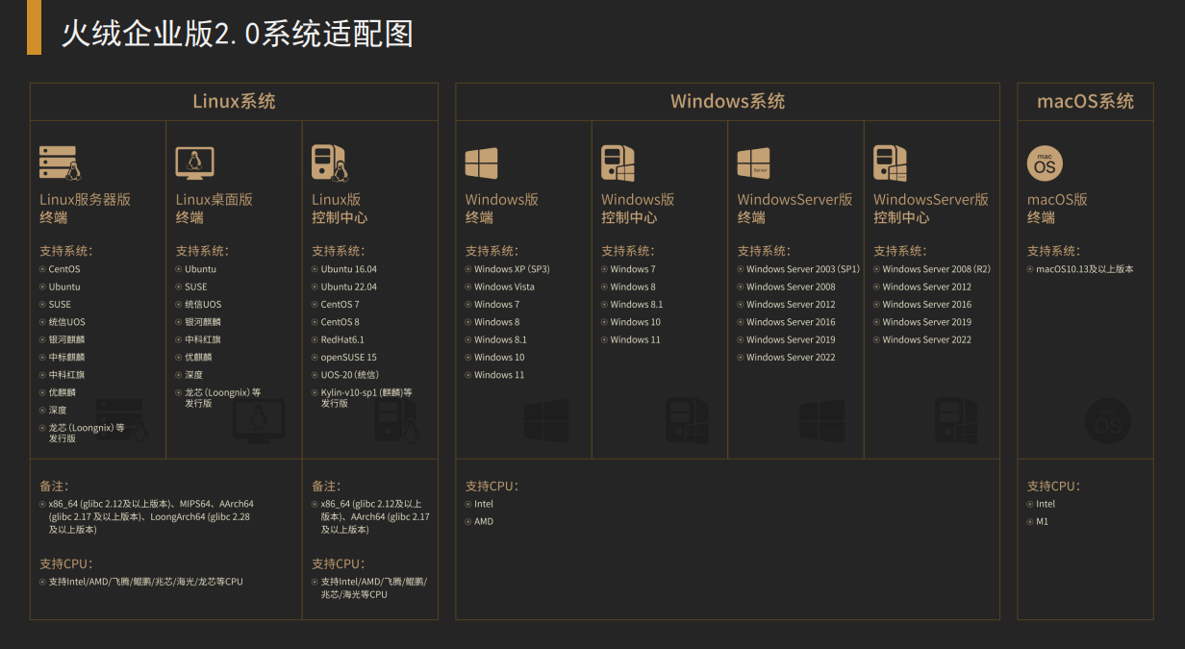The image size is (1185, 649).
Task: Click Windows Server 2022 under WindowsServer版 终端
Action: (791, 358)
